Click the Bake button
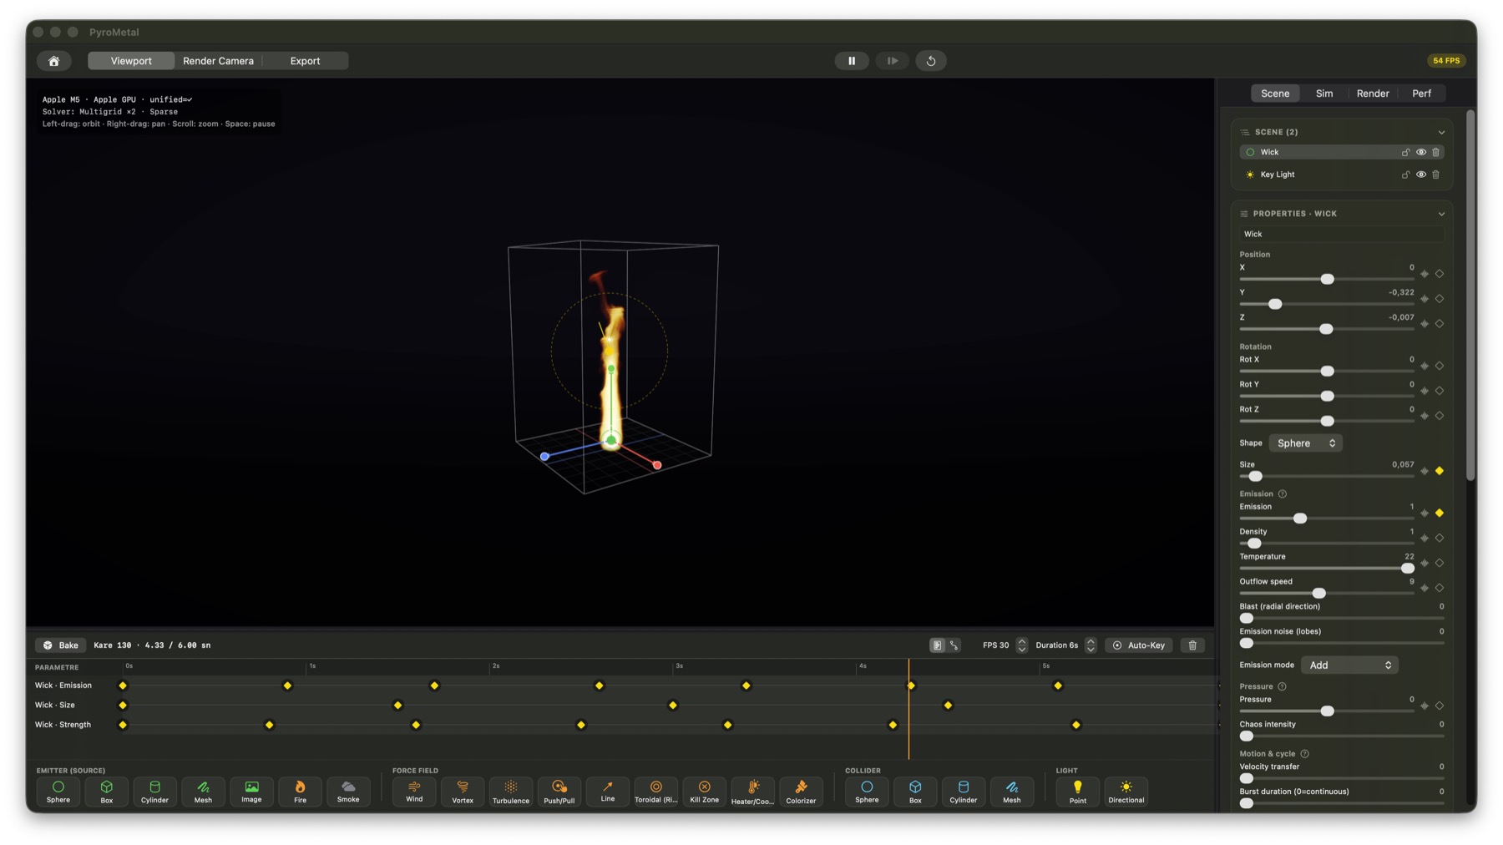Viewport: 1503px width, 845px height. pyautogui.click(x=61, y=645)
